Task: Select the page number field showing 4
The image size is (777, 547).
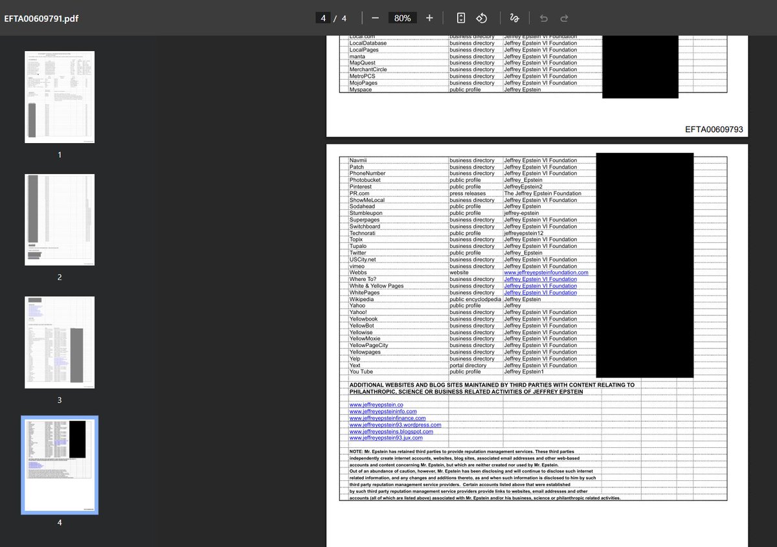Action: 322,18
